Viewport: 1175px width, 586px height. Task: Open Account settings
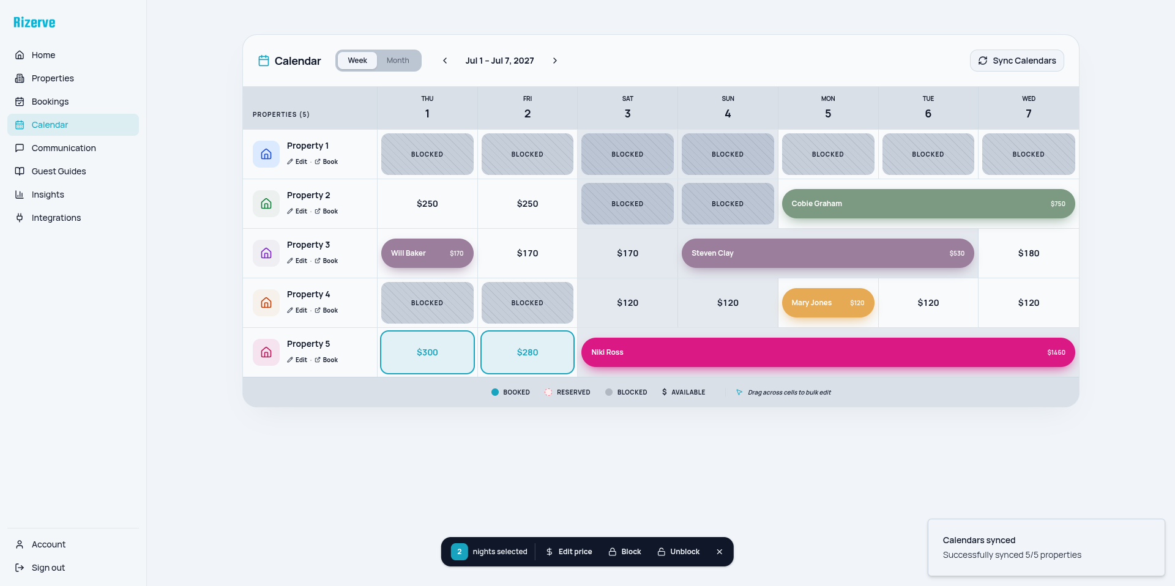[x=73, y=544]
